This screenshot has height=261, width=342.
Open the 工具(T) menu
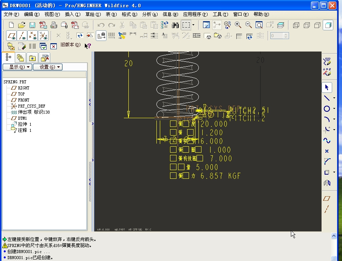[220, 14]
